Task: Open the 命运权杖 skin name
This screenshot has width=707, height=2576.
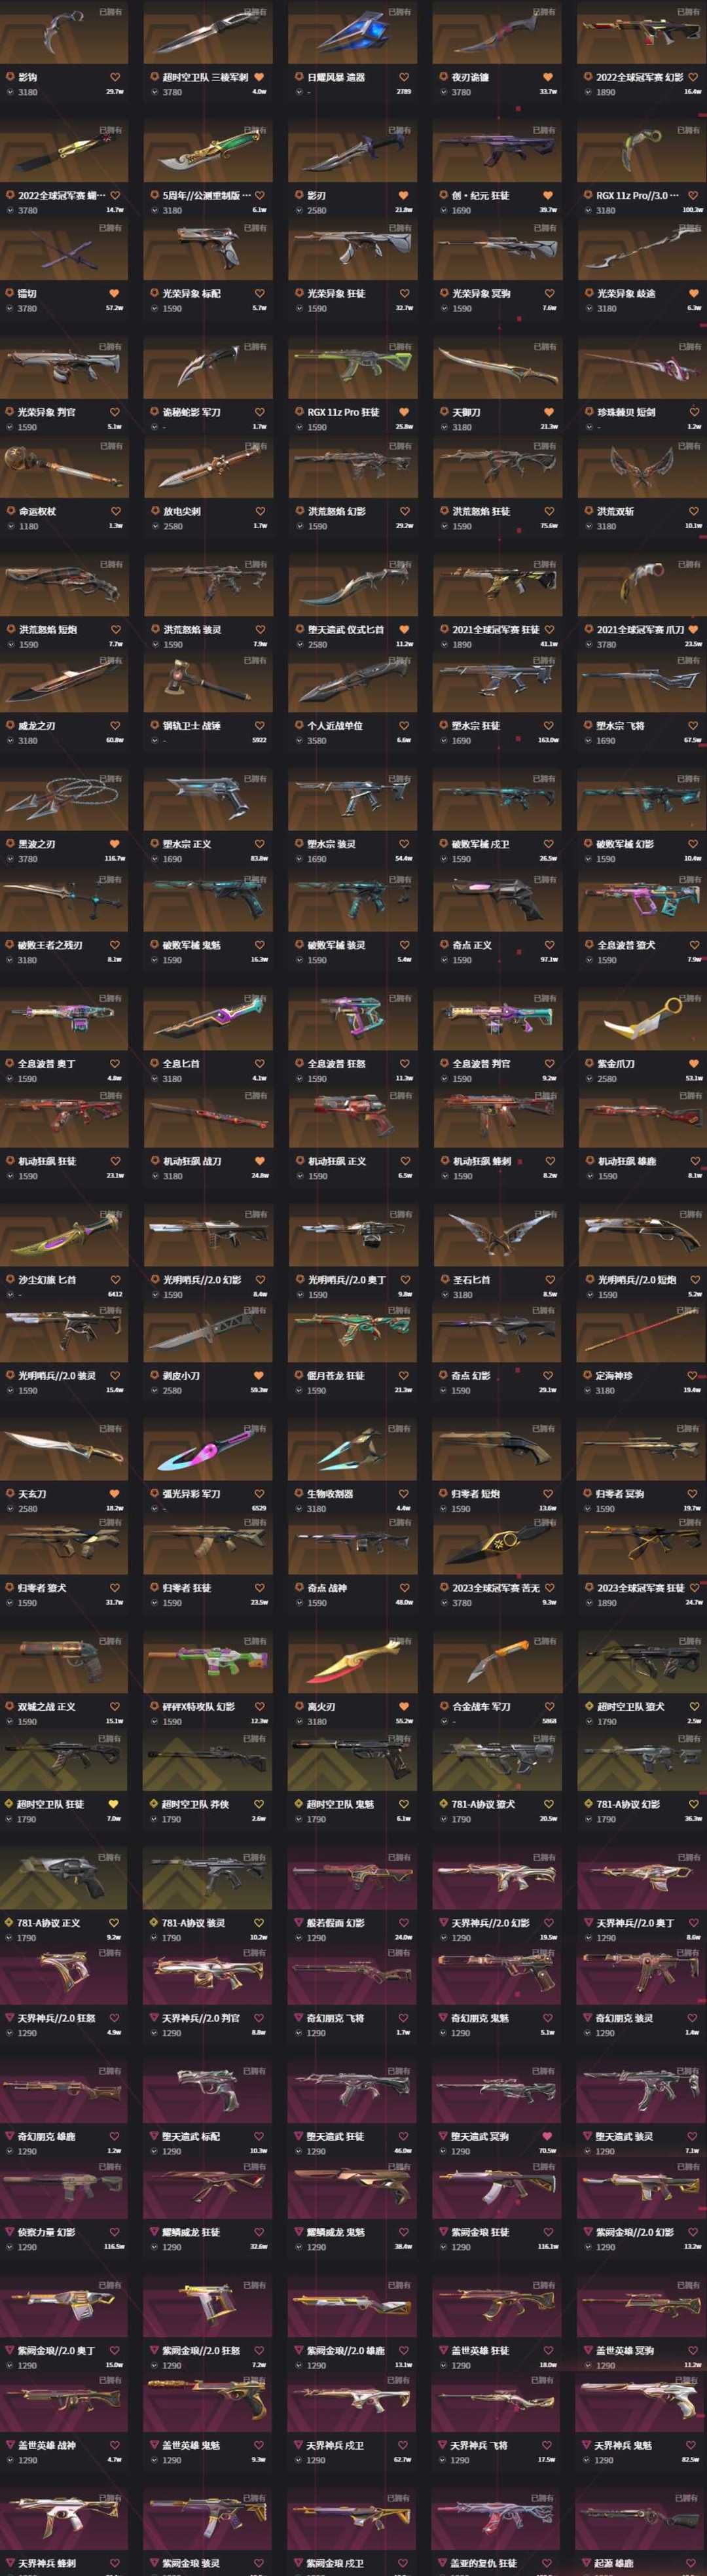Action: click(x=37, y=511)
